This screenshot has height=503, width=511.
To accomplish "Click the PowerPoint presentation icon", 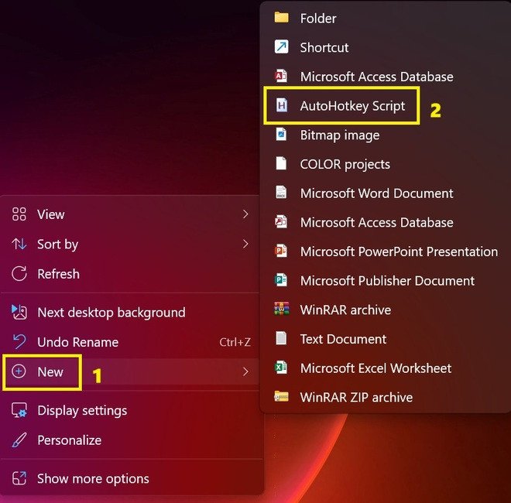I will point(281,251).
